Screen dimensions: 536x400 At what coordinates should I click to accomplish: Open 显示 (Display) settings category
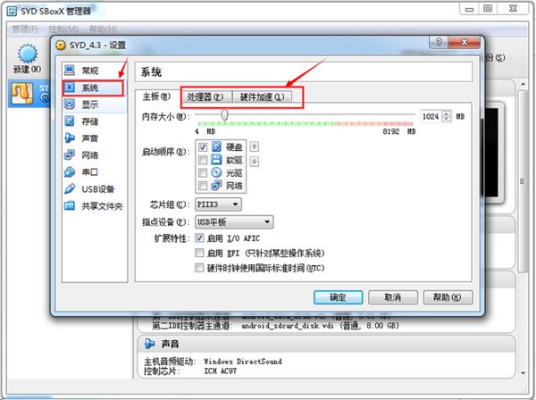[x=94, y=104]
